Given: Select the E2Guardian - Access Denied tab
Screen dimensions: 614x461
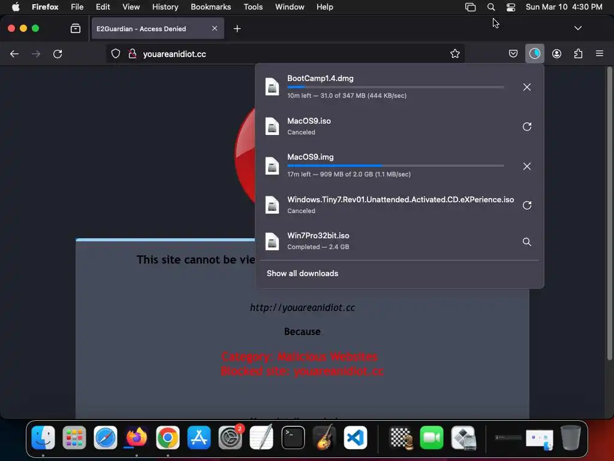Looking at the screenshot, I should point(158,29).
